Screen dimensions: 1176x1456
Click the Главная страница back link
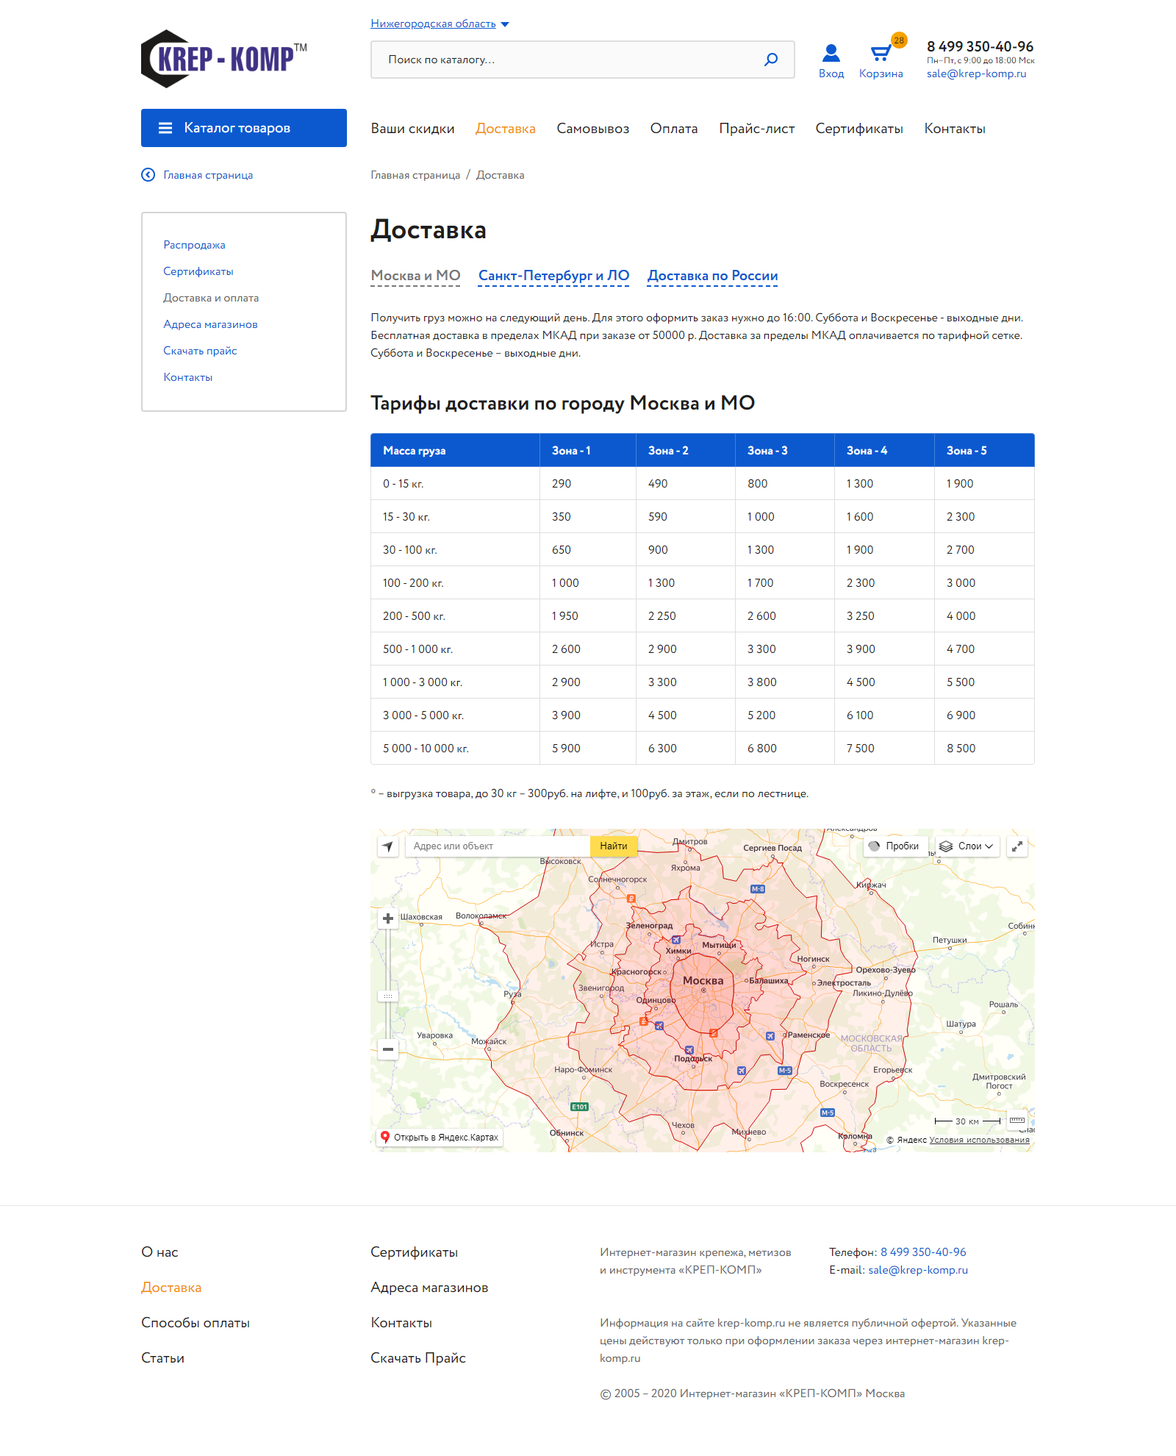(x=208, y=175)
